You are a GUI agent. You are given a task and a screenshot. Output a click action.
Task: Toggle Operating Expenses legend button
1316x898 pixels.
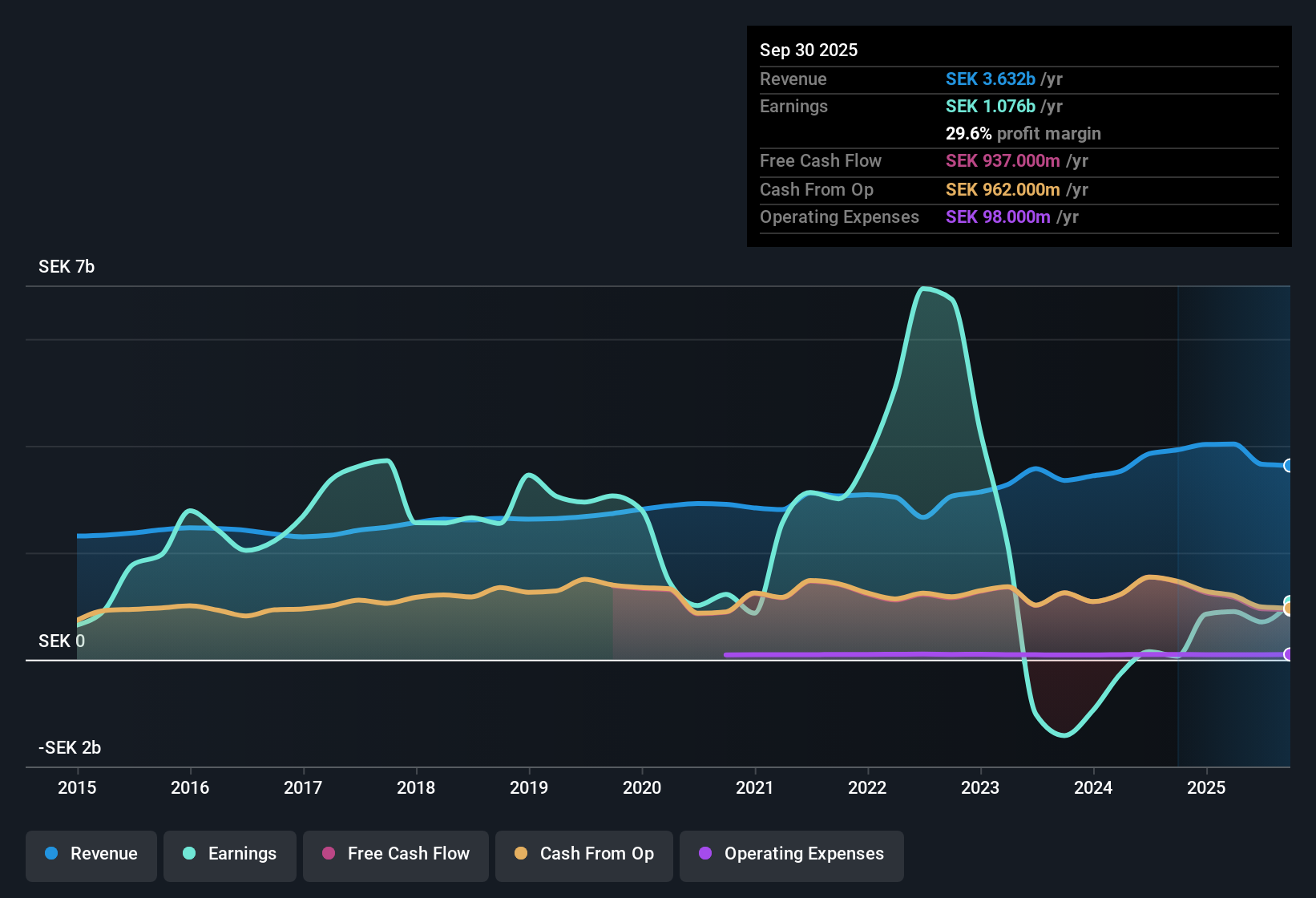pos(792,854)
